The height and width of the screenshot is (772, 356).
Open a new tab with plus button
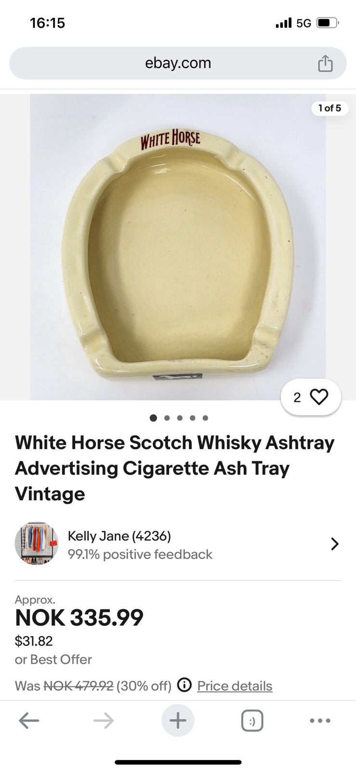(x=178, y=720)
